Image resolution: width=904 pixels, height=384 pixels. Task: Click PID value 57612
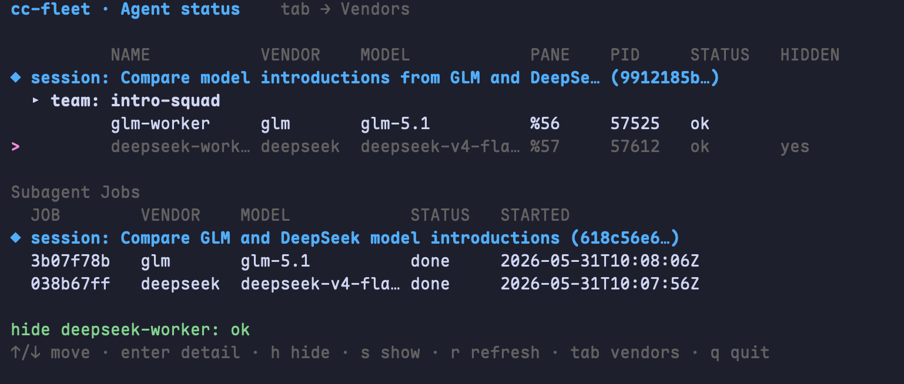pos(635,146)
